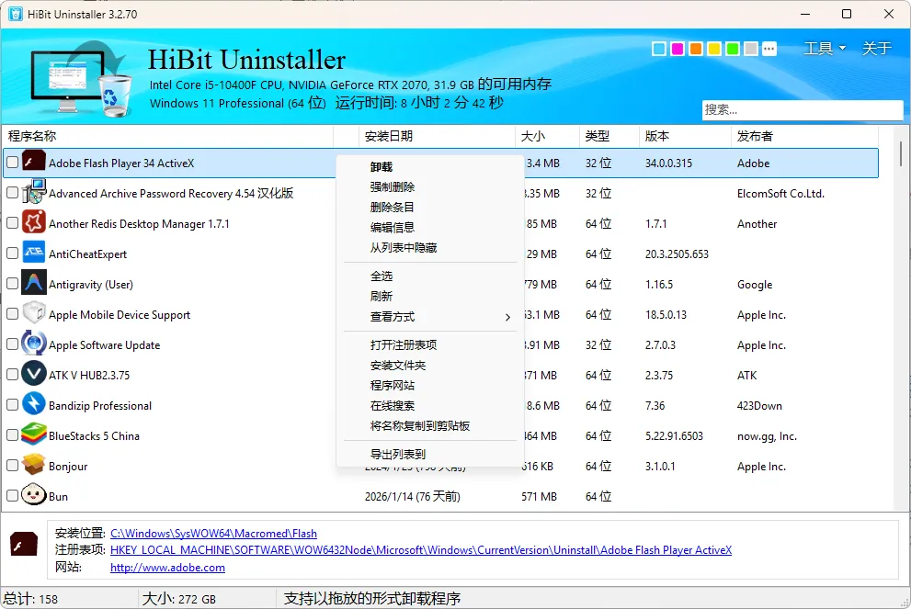Sort by 大小 column header
The image size is (911, 609).
pos(547,136)
